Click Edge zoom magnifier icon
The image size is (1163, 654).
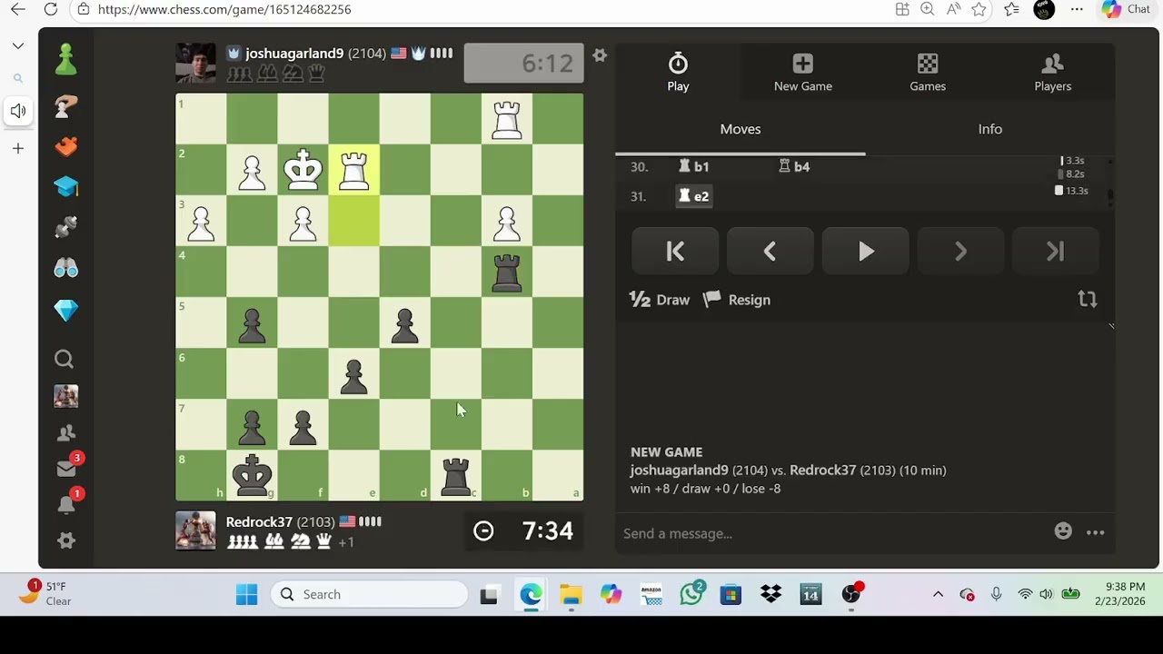(928, 9)
